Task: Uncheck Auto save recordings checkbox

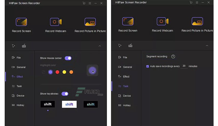Action: click(x=148, y=66)
